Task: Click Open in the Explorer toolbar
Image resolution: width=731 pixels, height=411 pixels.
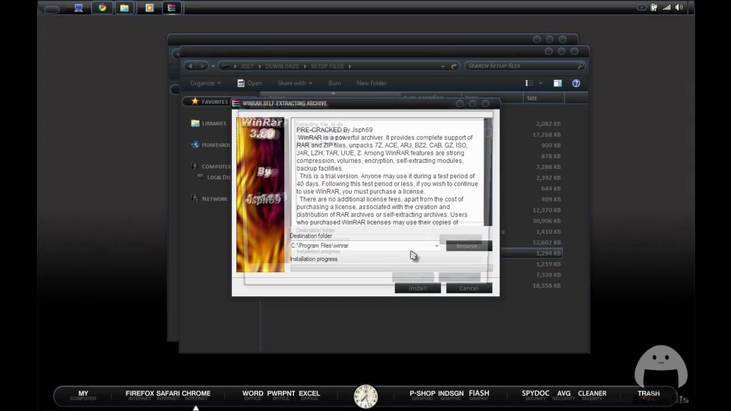Action: (x=250, y=83)
